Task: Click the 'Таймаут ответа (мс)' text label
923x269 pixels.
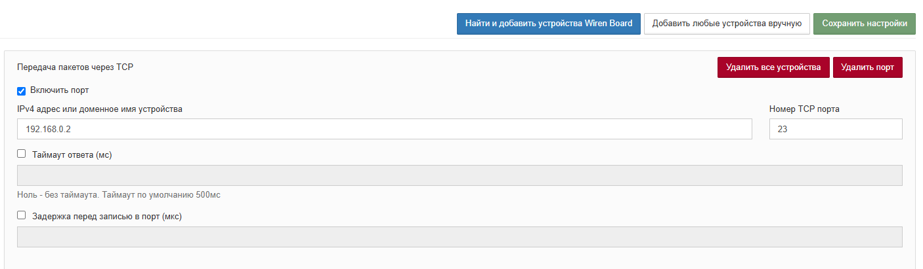Action: click(x=72, y=154)
